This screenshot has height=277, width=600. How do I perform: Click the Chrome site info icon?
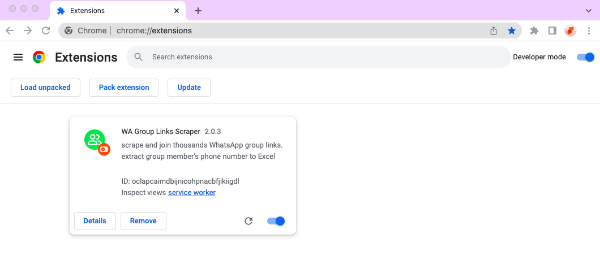click(68, 31)
